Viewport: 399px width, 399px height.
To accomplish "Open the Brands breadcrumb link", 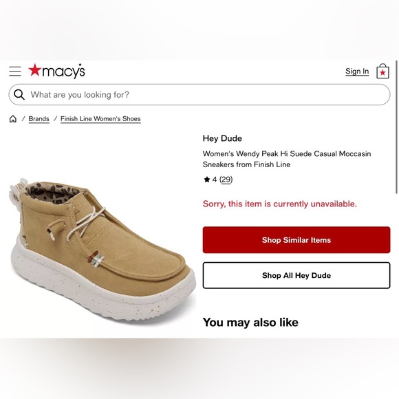I will (39, 119).
